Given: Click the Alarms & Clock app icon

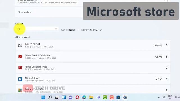Looking at the screenshot, I should [x=20, y=79].
